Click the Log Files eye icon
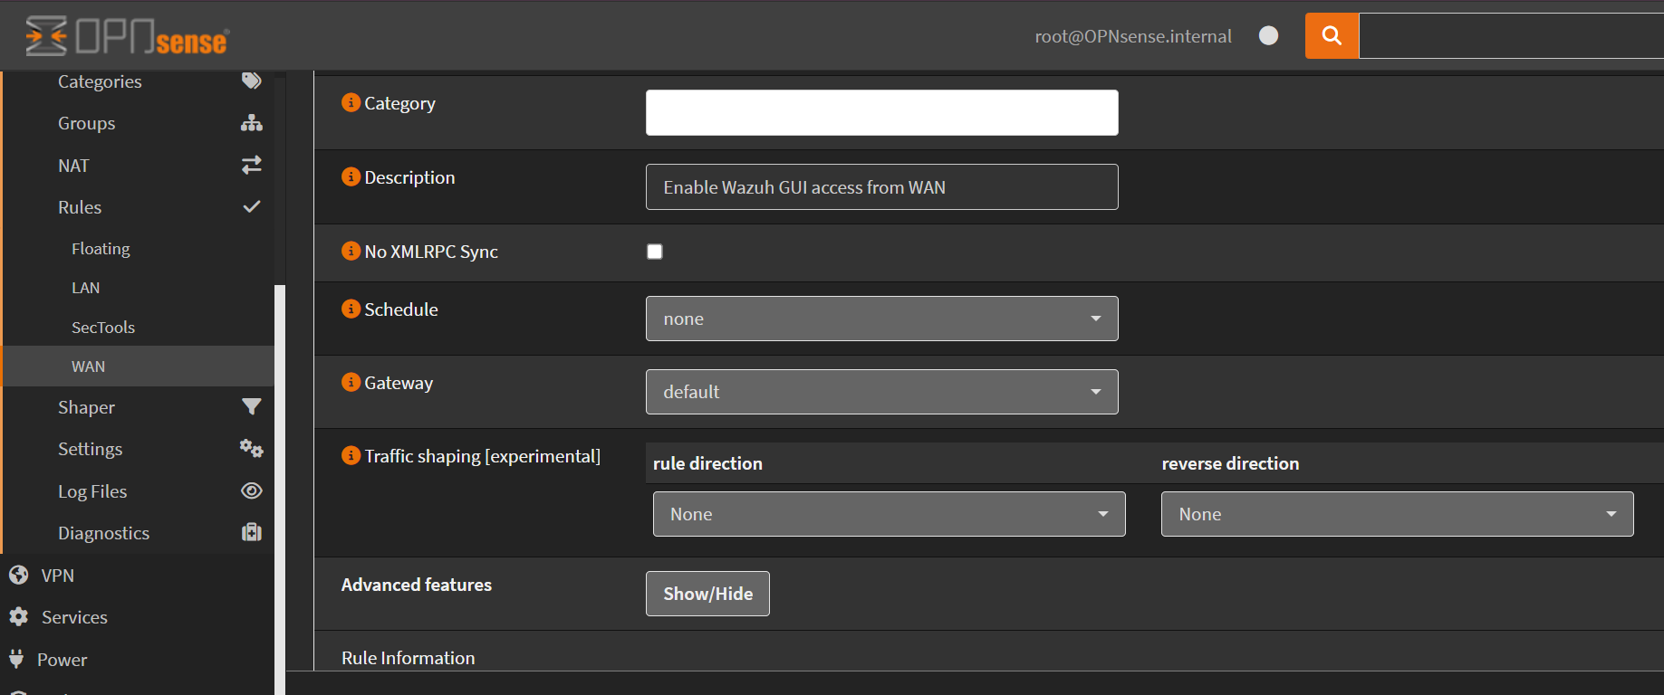1664x695 pixels. click(x=251, y=490)
